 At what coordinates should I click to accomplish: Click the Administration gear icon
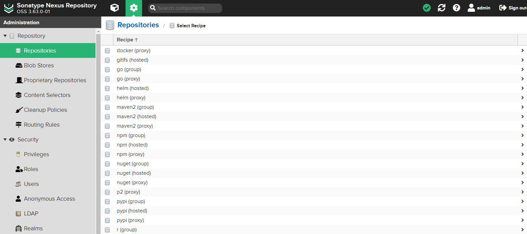[x=134, y=8]
